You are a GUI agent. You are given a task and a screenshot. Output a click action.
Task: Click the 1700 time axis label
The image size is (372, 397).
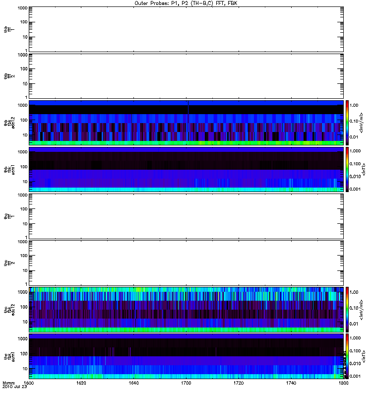point(186,383)
